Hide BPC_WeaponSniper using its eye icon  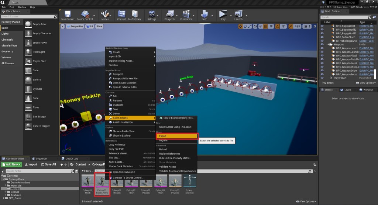click(x=322, y=70)
